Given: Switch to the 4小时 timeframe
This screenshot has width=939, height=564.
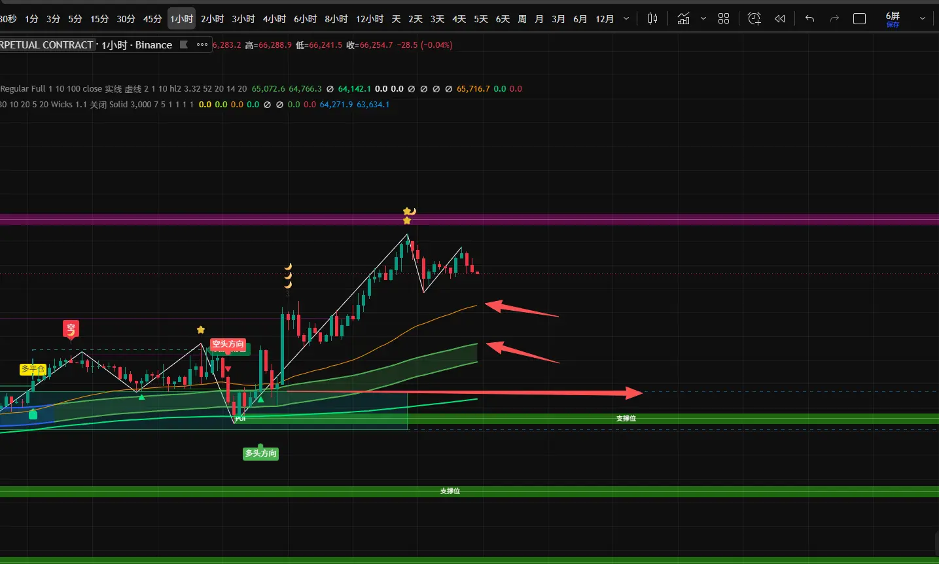Looking at the screenshot, I should click(x=274, y=19).
